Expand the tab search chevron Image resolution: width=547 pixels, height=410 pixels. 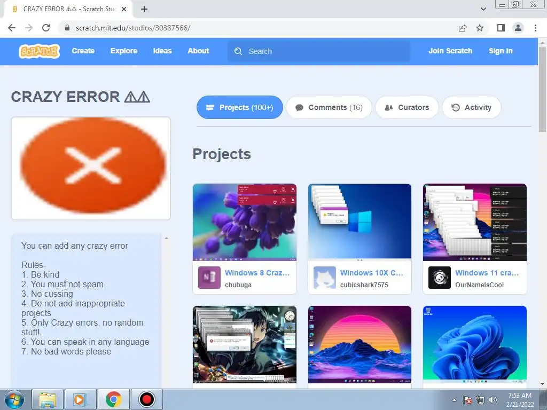483,9
